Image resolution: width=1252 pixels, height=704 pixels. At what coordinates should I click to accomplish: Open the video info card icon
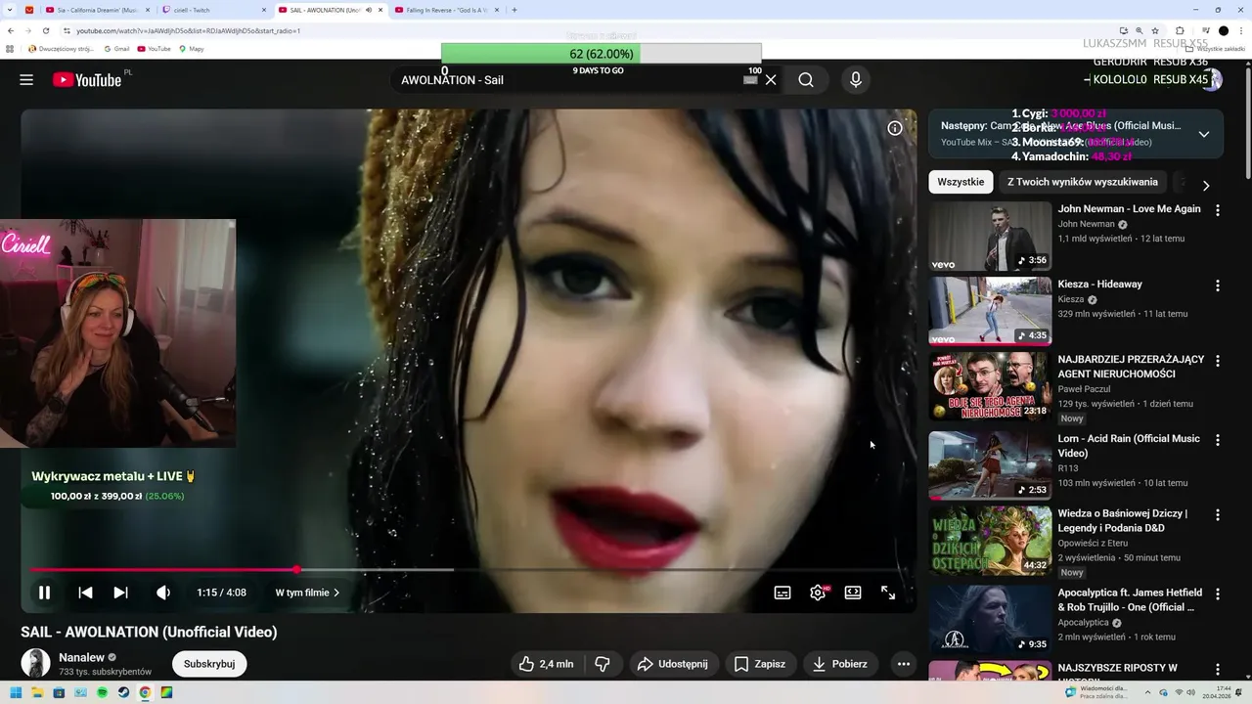tap(895, 128)
